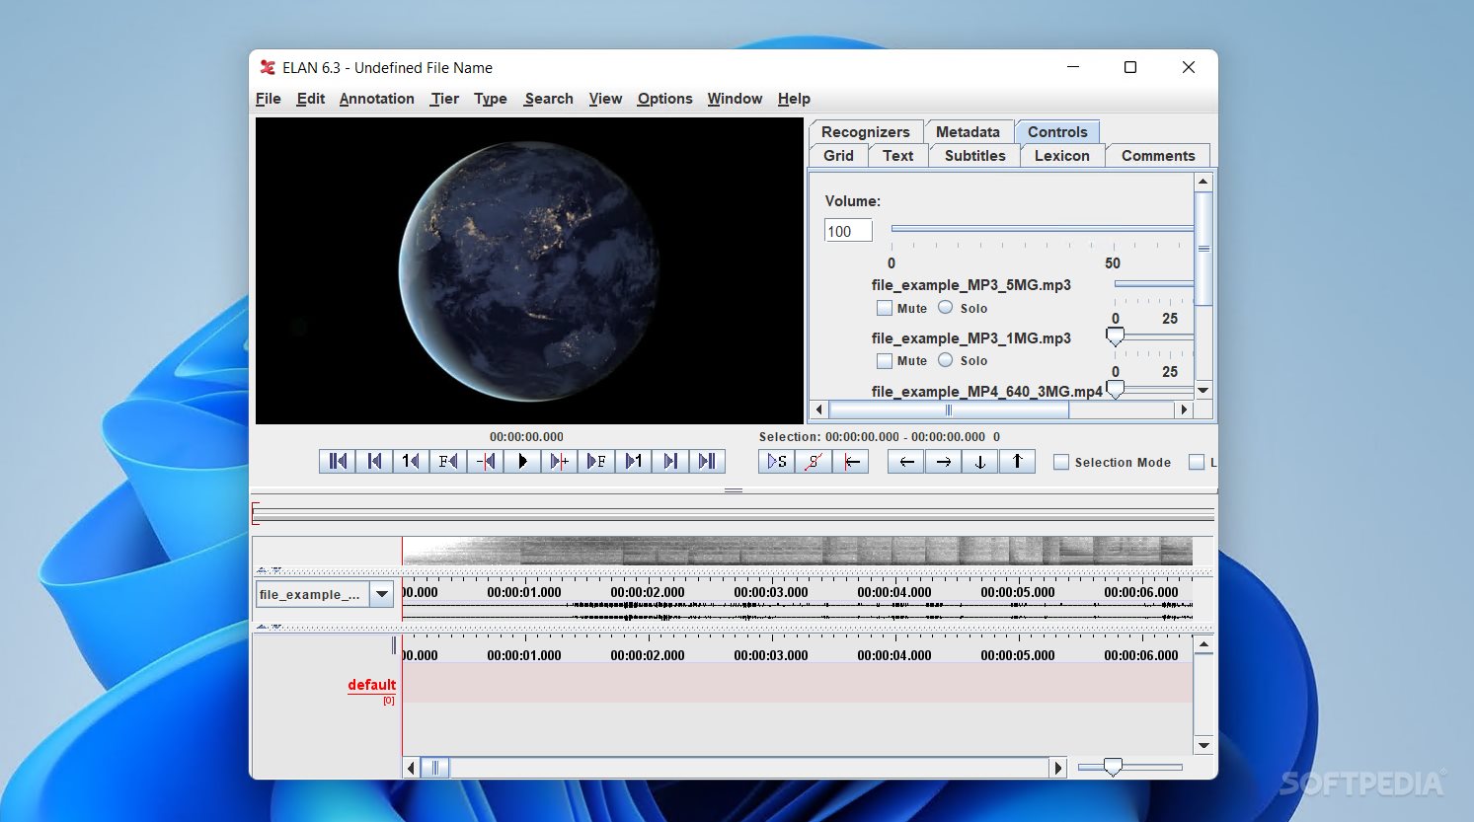Open the file_example waveform source dropdown

click(381, 594)
